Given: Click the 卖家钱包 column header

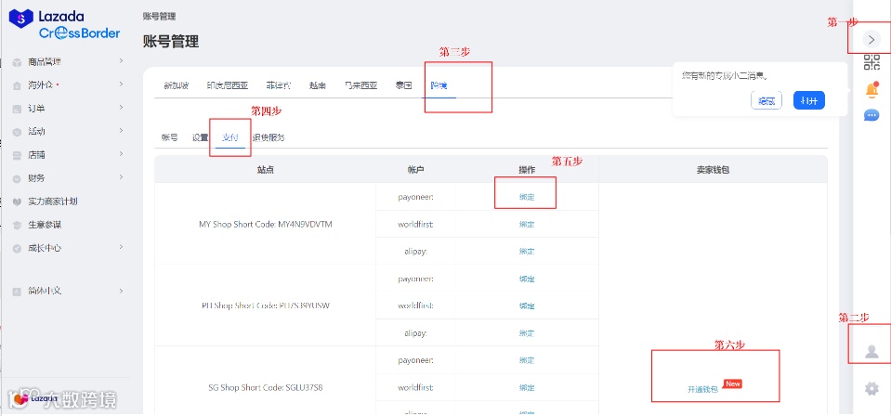Looking at the screenshot, I should (714, 169).
